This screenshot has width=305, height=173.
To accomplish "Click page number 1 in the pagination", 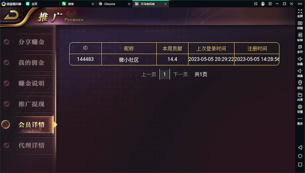I will [x=165, y=75].
